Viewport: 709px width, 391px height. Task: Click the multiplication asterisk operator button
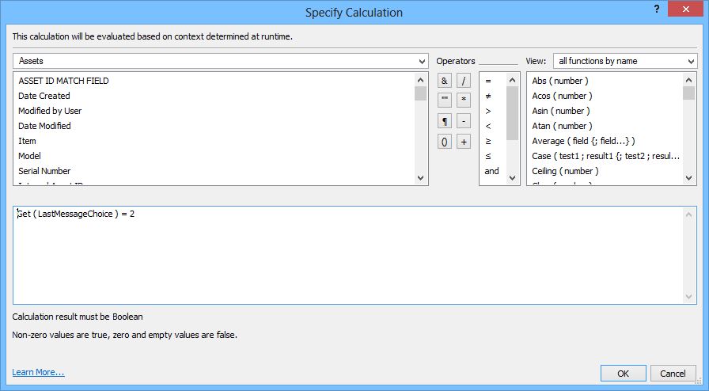click(464, 101)
